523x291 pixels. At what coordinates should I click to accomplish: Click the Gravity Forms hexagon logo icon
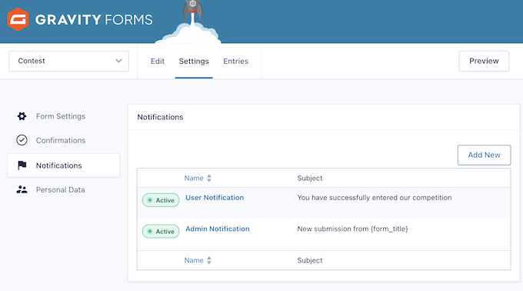18,19
